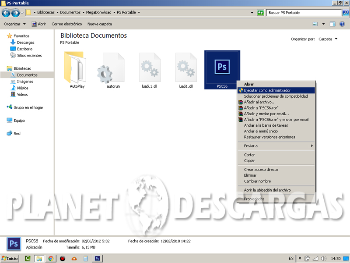
Task: Choose Crear acceso directo
Action: [x=276, y=170]
